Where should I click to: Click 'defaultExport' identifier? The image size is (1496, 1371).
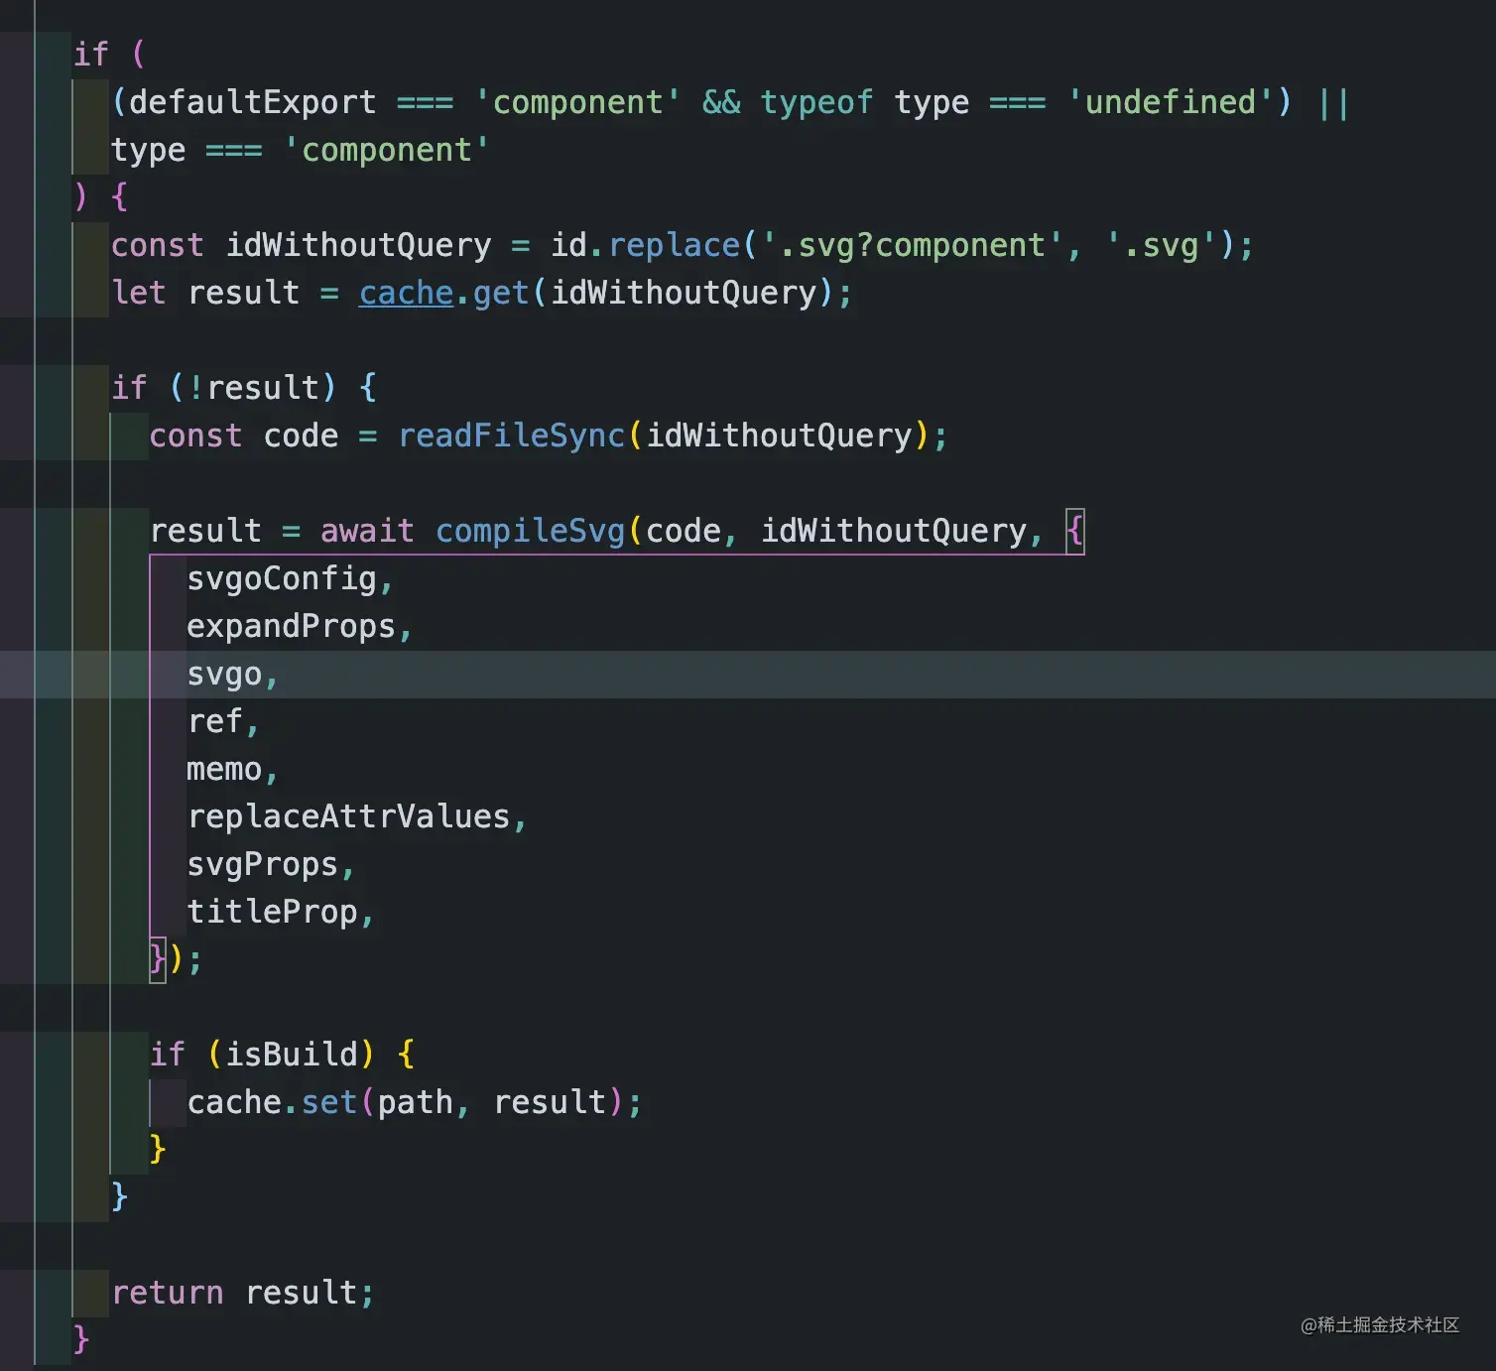253,102
